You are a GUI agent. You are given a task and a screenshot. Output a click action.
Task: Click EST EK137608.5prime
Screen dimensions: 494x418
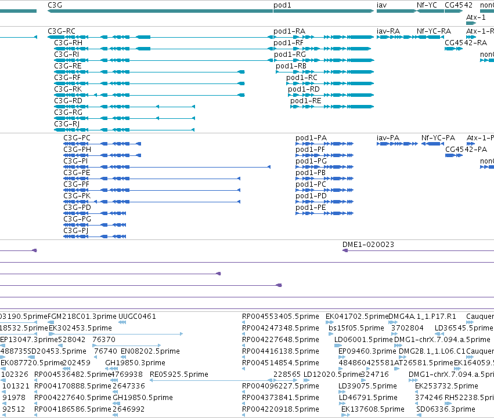click(x=373, y=409)
